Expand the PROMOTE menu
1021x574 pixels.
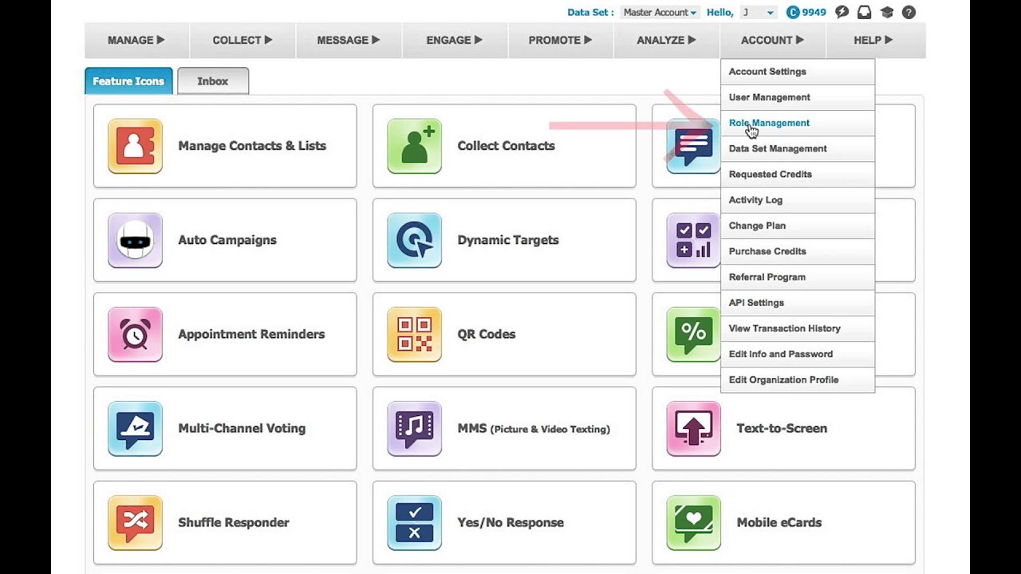point(561,40)
